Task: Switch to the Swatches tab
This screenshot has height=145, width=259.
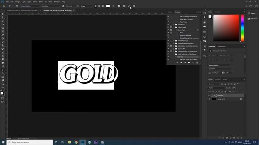Action: click(x=218, y=12)
